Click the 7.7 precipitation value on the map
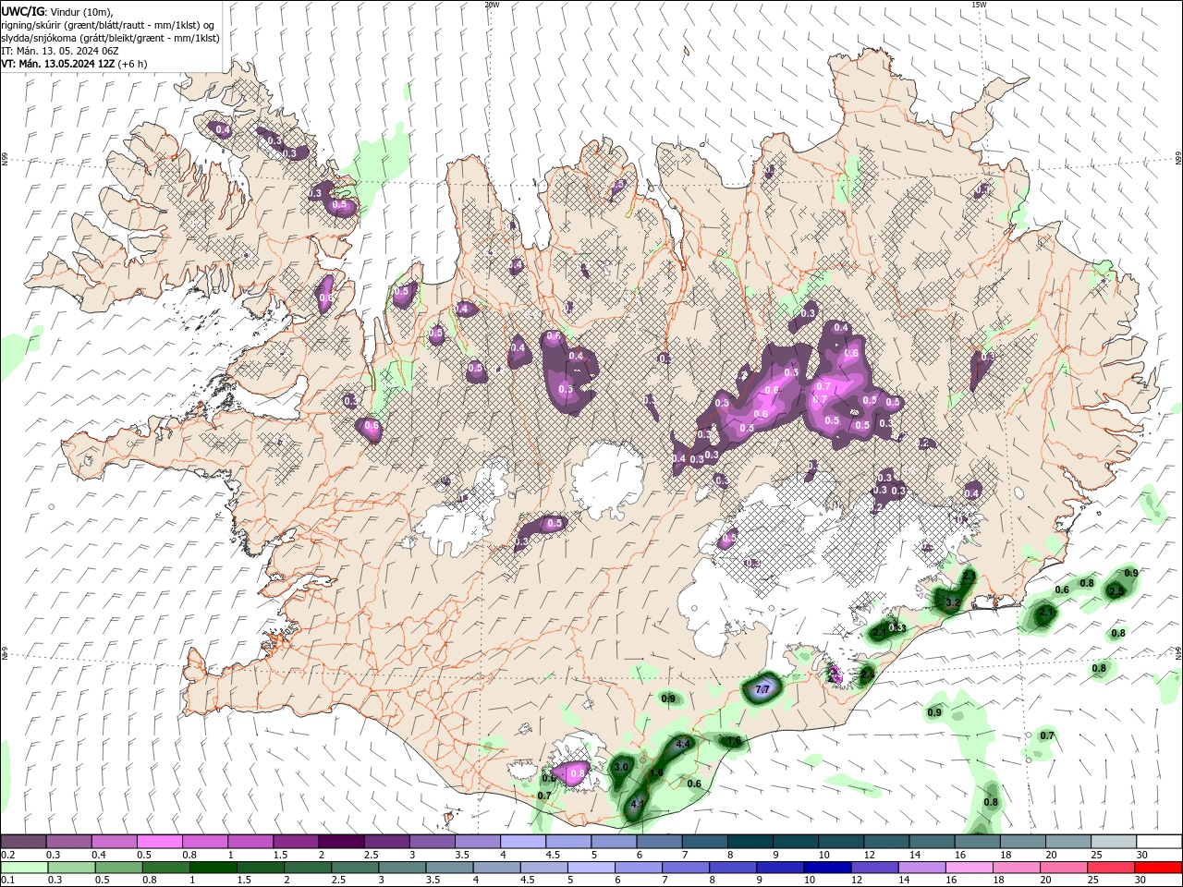Image resolution: width=1183 pixels, height=887 pixels. coord(762,689)
